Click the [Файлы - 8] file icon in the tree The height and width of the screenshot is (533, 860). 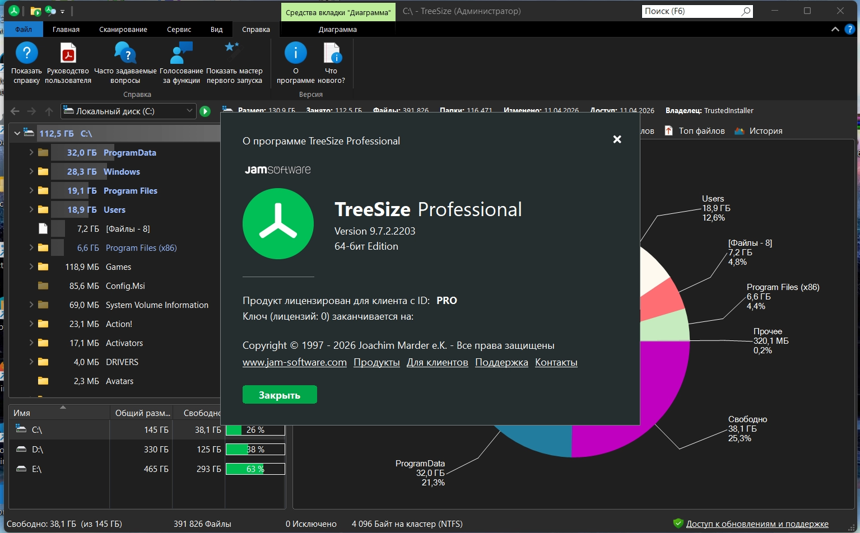click(x=43, y=228)
